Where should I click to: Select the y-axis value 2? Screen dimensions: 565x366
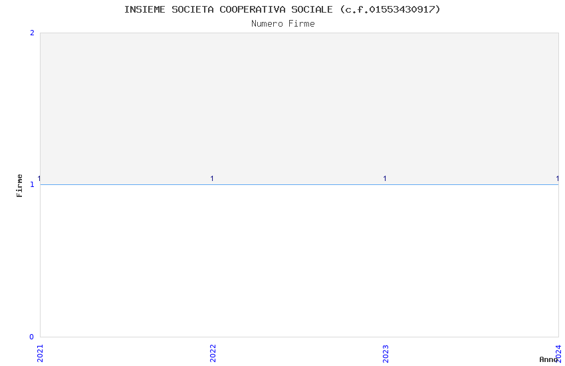(32, 33)
